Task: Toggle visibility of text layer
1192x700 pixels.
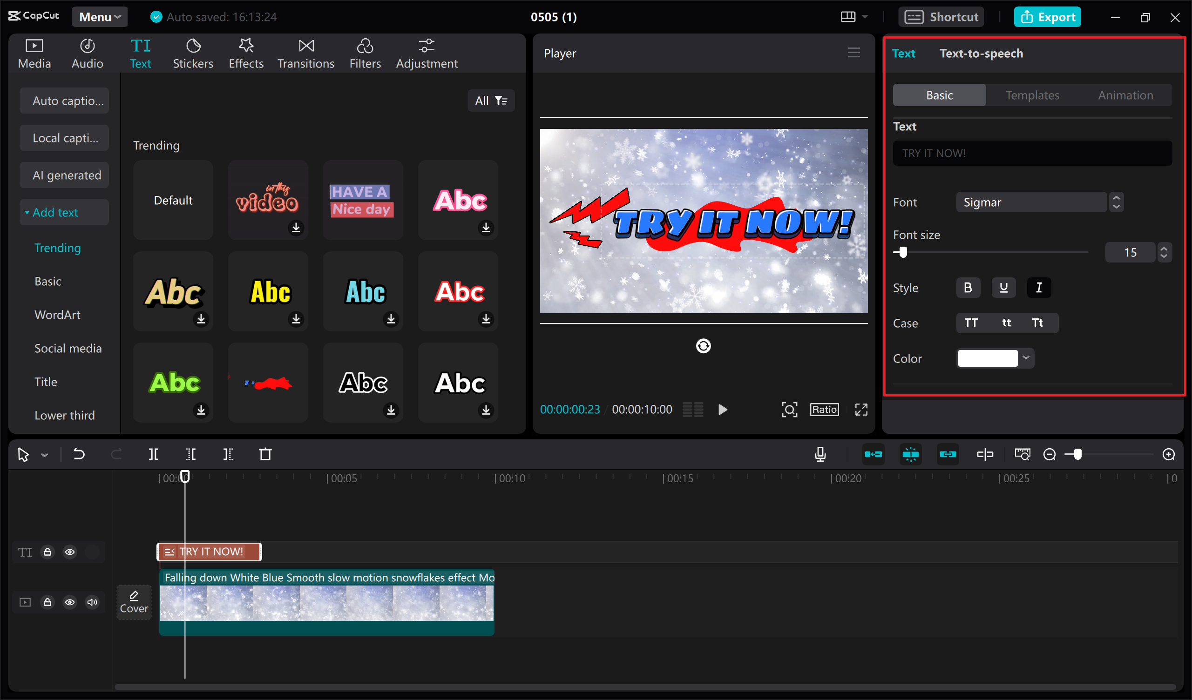Action: click(70, 552)
